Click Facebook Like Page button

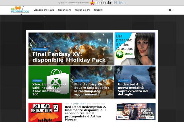tap(123, 117)
